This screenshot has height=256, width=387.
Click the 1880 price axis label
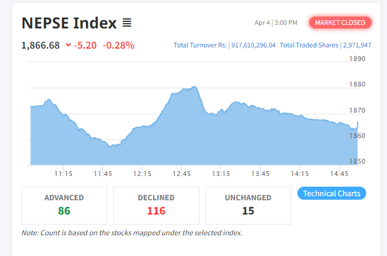(x=357, y=84)
